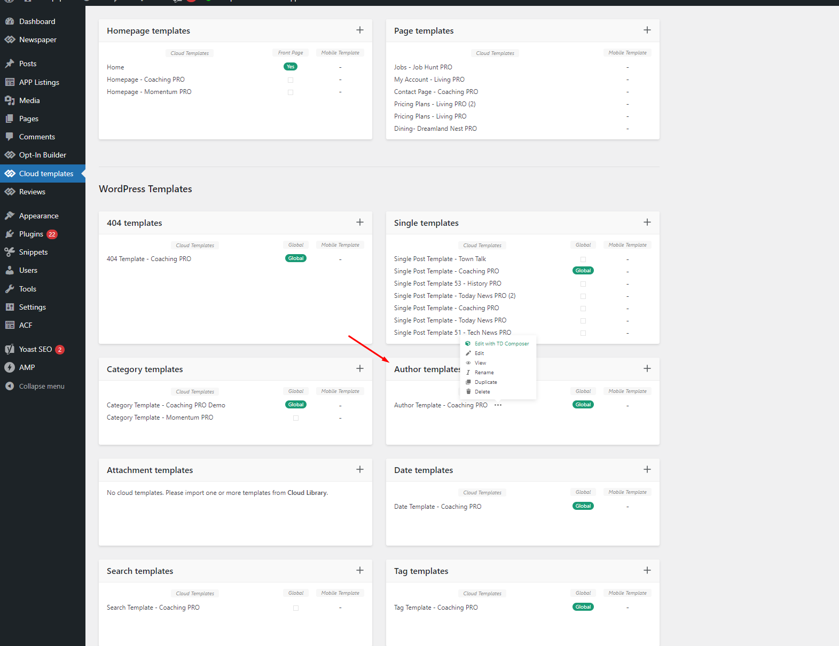Click the Pages icon in sidebar
839x646 pixels.
[10, 119]
